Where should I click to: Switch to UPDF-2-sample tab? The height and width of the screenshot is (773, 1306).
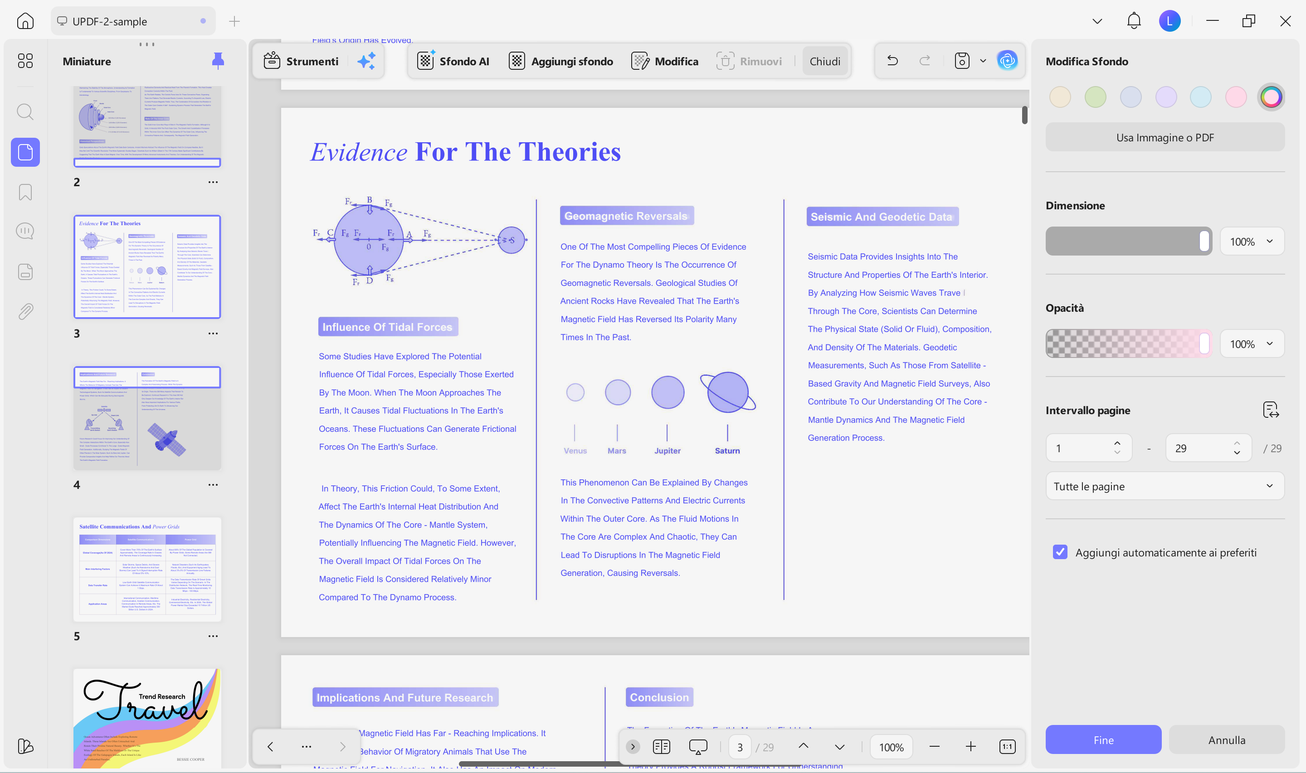tap(133, 21)
